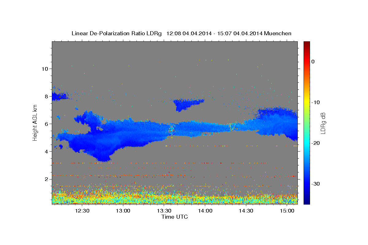Click the 12:30 time axis label
Viewport: 368px width, 245px height.
tap(82, 211)
